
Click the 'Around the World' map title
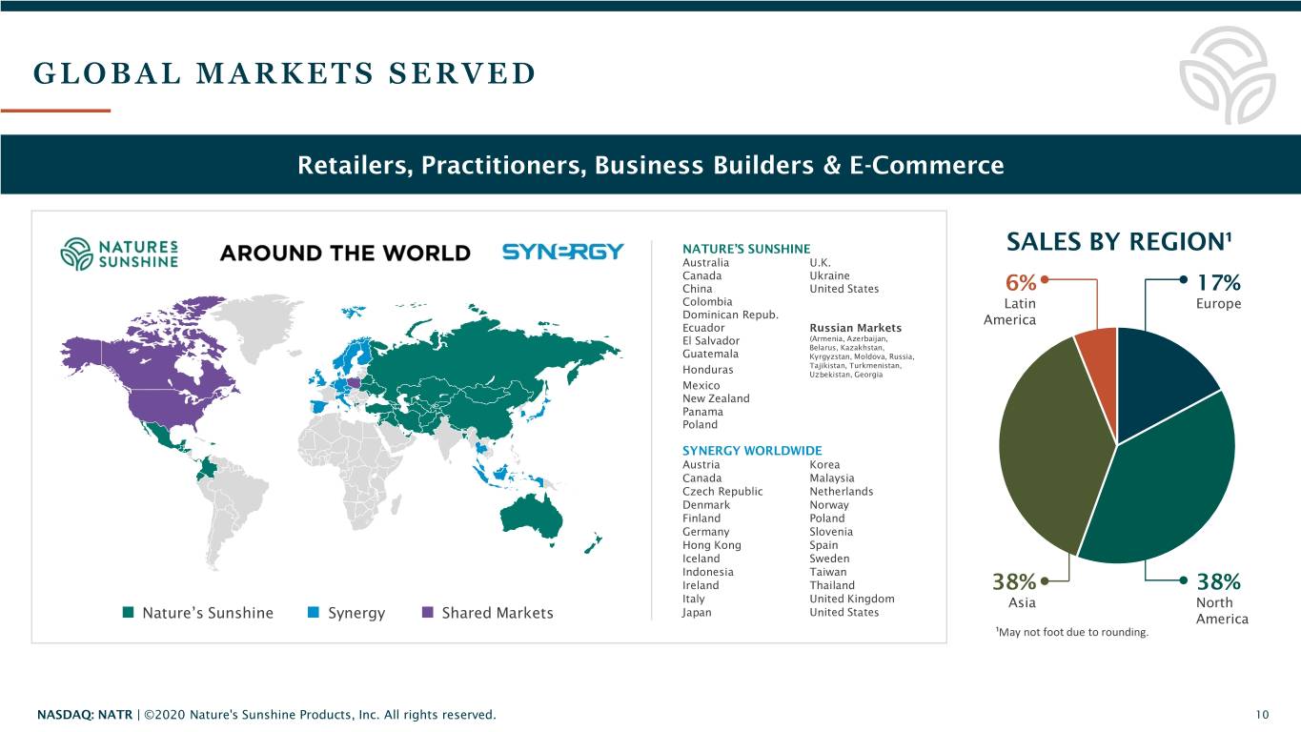click(x=345, y=253)
